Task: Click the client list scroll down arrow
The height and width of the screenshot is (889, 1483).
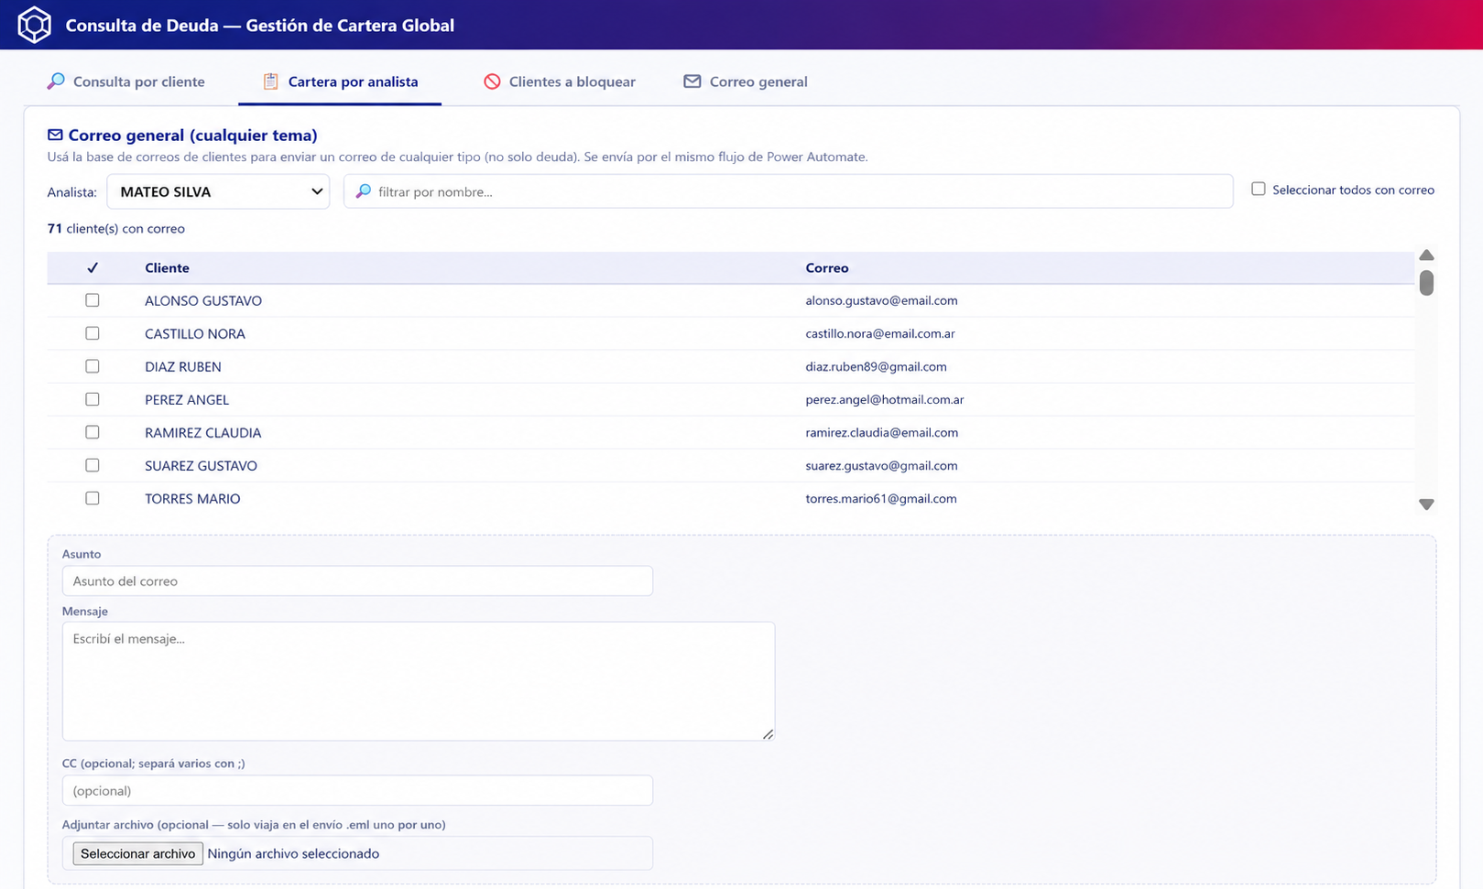Action: coord(1426,504)
